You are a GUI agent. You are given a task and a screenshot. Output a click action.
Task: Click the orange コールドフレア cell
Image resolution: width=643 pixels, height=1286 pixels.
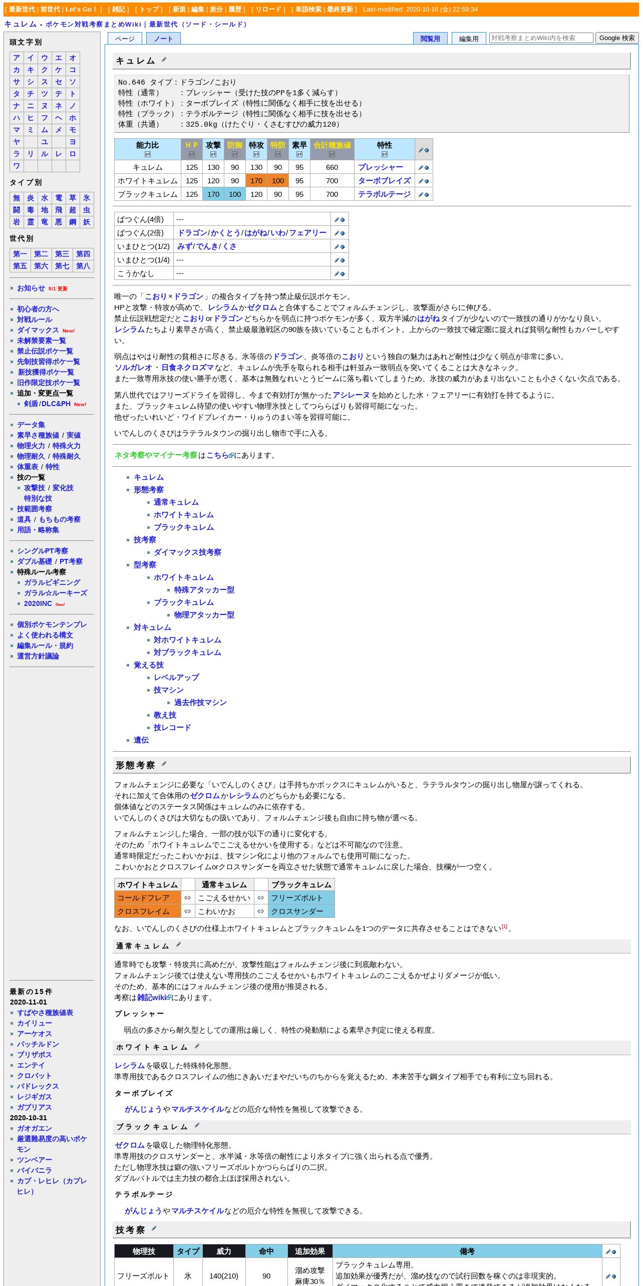[x=148, y=898]
